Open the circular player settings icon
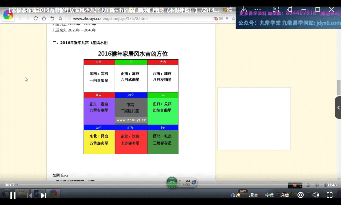The height and width of the screenshot is (205, 341). coord(301,195)
